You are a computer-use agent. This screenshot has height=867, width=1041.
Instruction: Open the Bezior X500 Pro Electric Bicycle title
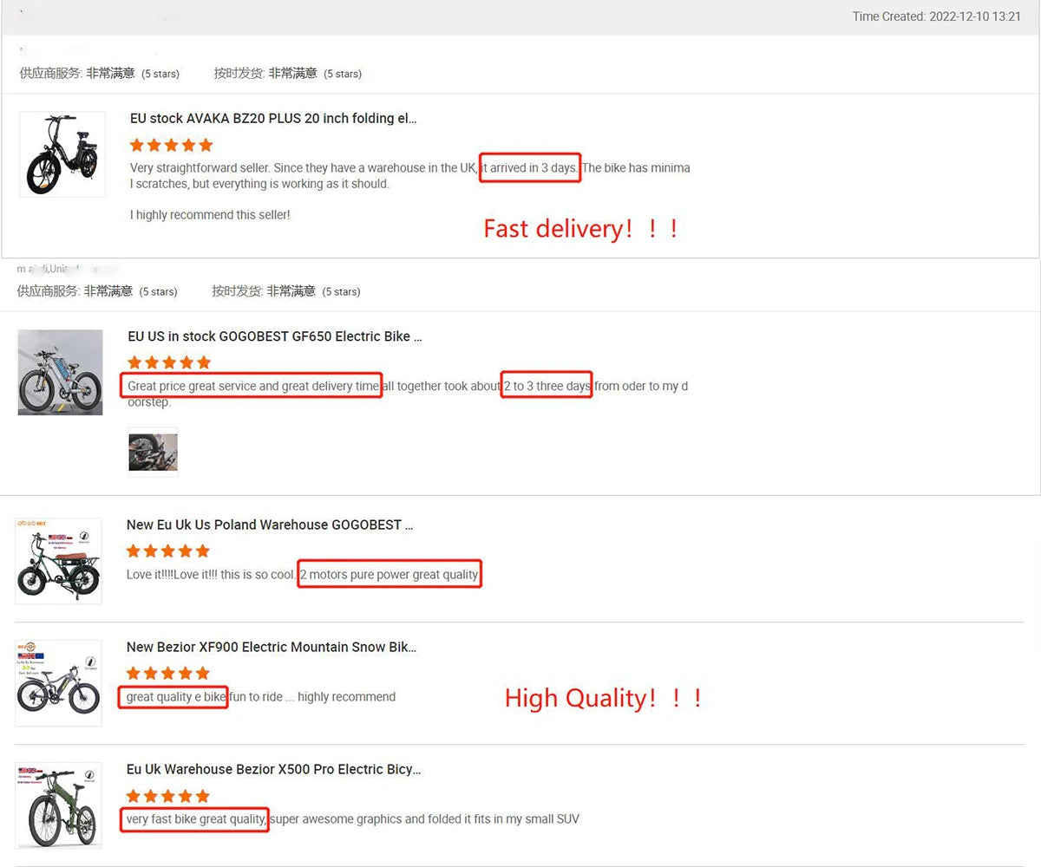pyautogui.click(x=273, y=769)
